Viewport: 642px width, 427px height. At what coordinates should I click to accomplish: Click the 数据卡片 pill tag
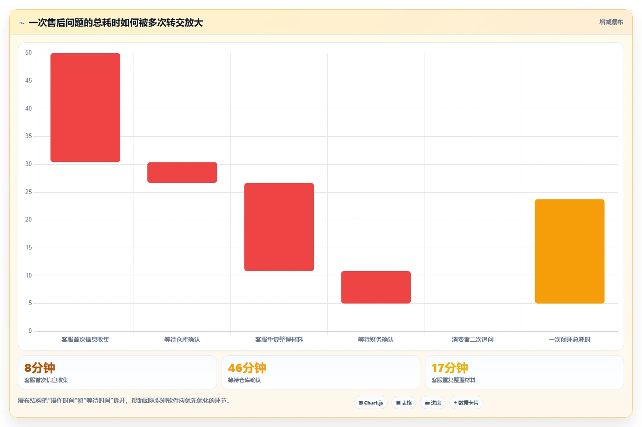click(466, 403)
